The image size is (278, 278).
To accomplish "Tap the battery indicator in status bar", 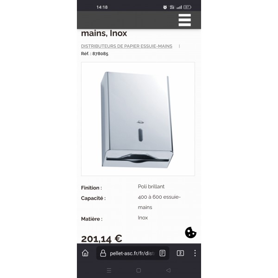I will point(187,7).
